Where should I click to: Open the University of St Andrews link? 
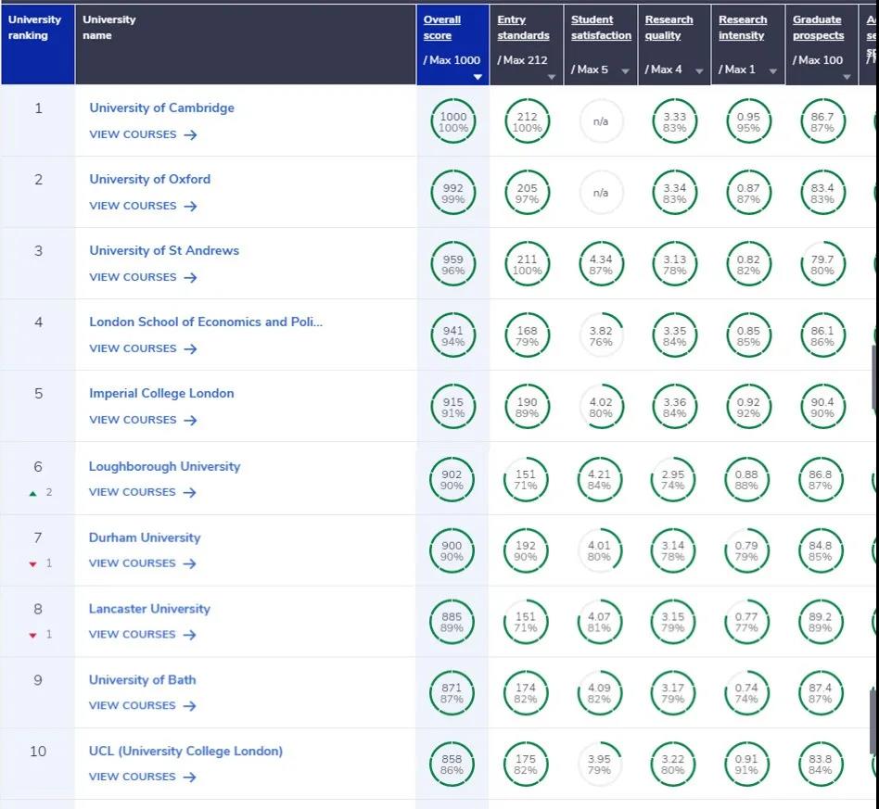[164, 250]
